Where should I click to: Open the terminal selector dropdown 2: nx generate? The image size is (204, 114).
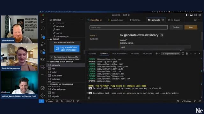tap(171, 54)
